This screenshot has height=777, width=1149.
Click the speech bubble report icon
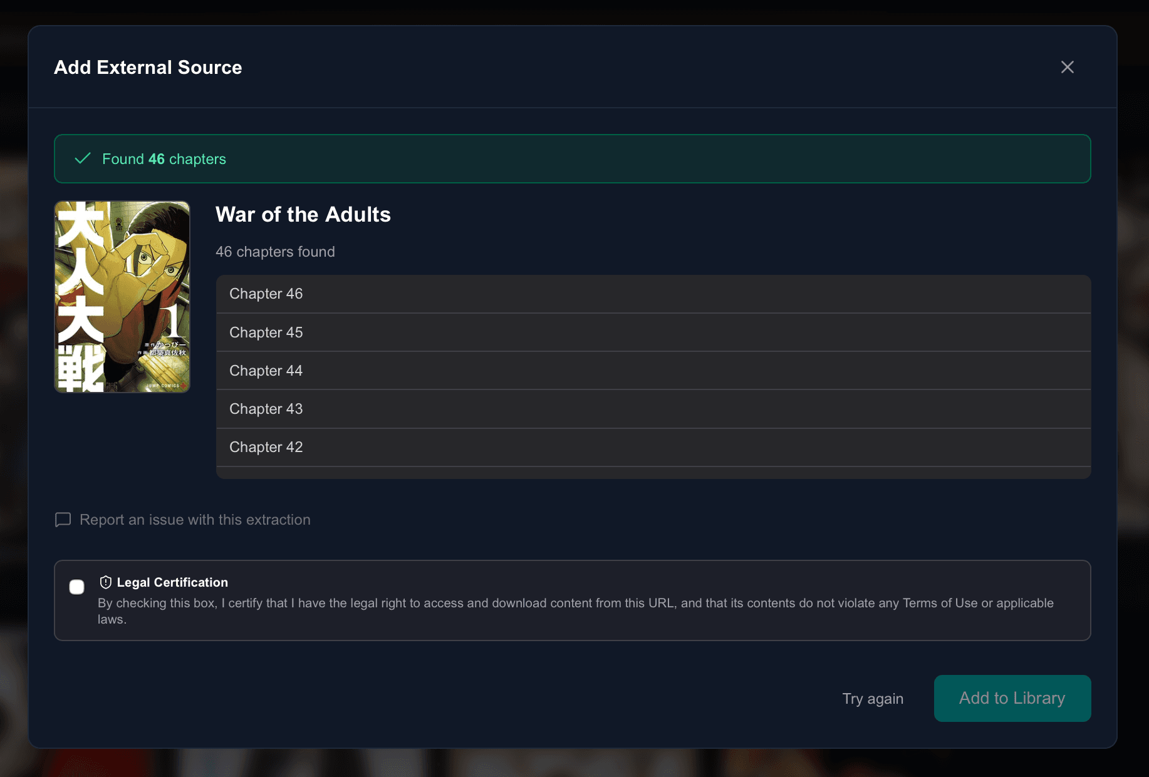[63, 520]
